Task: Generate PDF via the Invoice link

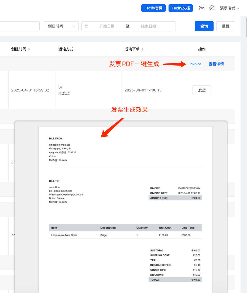Action: (195, 64)
